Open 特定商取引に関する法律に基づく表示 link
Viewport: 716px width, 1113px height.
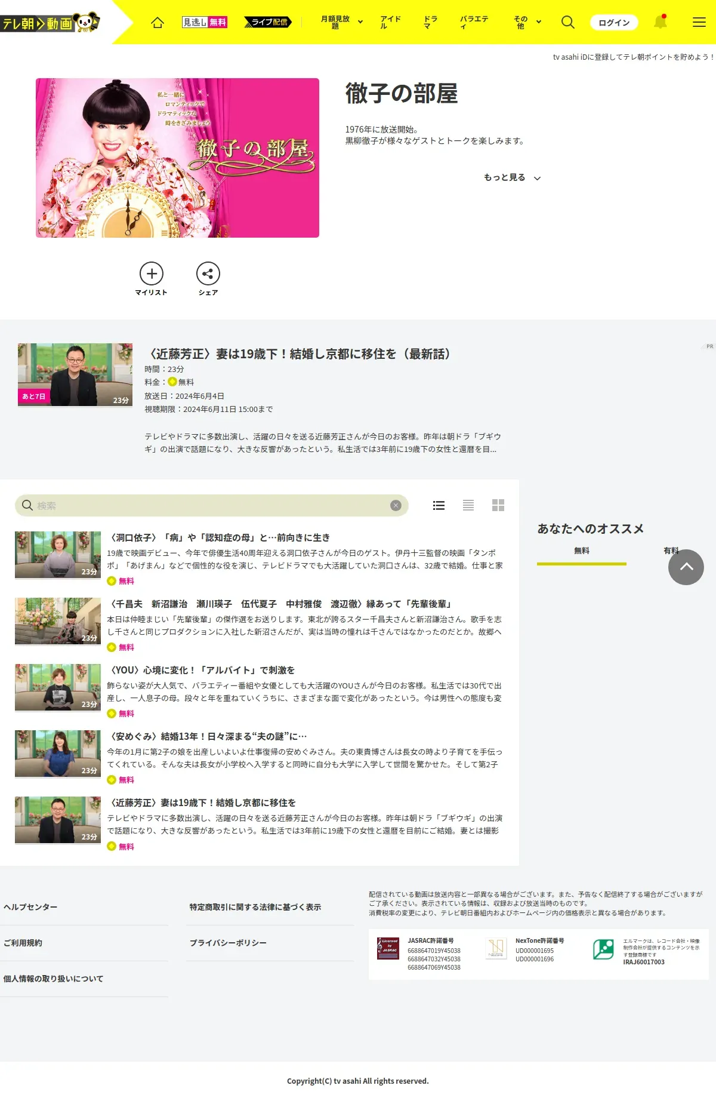pos(255,907)
